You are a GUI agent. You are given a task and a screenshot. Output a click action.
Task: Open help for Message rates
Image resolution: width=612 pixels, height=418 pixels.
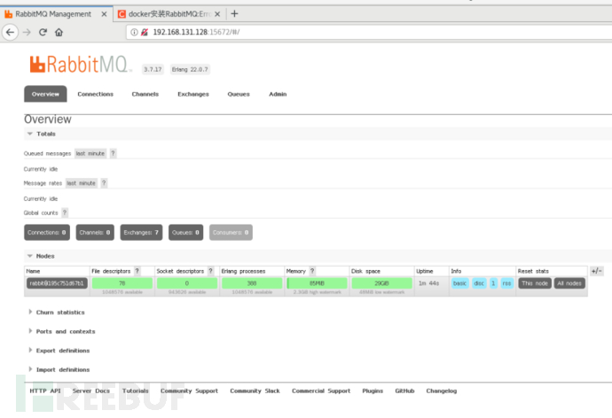[x=104, y=183]
